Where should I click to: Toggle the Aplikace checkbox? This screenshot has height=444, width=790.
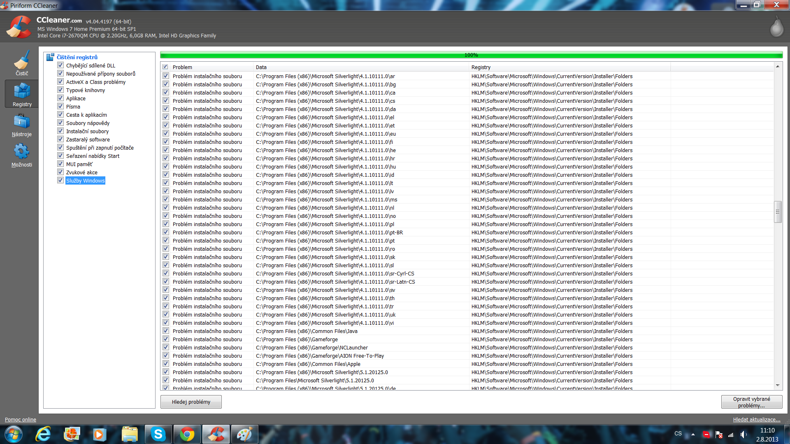point(60,98)
